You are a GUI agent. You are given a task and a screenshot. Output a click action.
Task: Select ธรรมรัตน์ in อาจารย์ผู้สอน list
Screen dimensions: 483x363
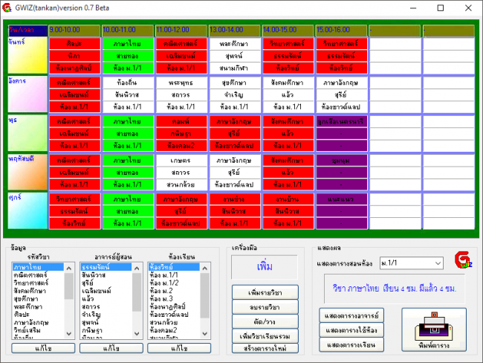(x=106, y=267)
